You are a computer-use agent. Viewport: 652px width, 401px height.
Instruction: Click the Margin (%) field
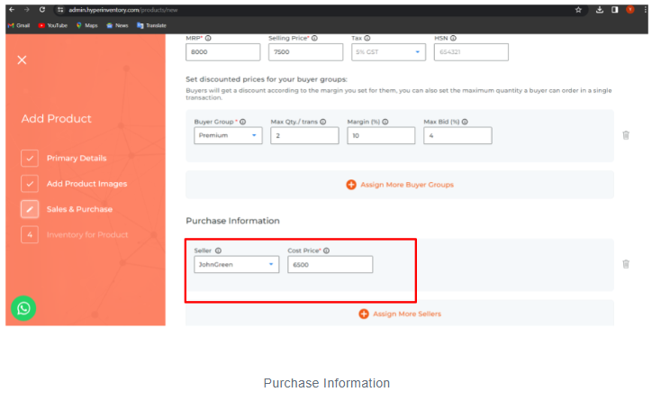coord(381,135)
